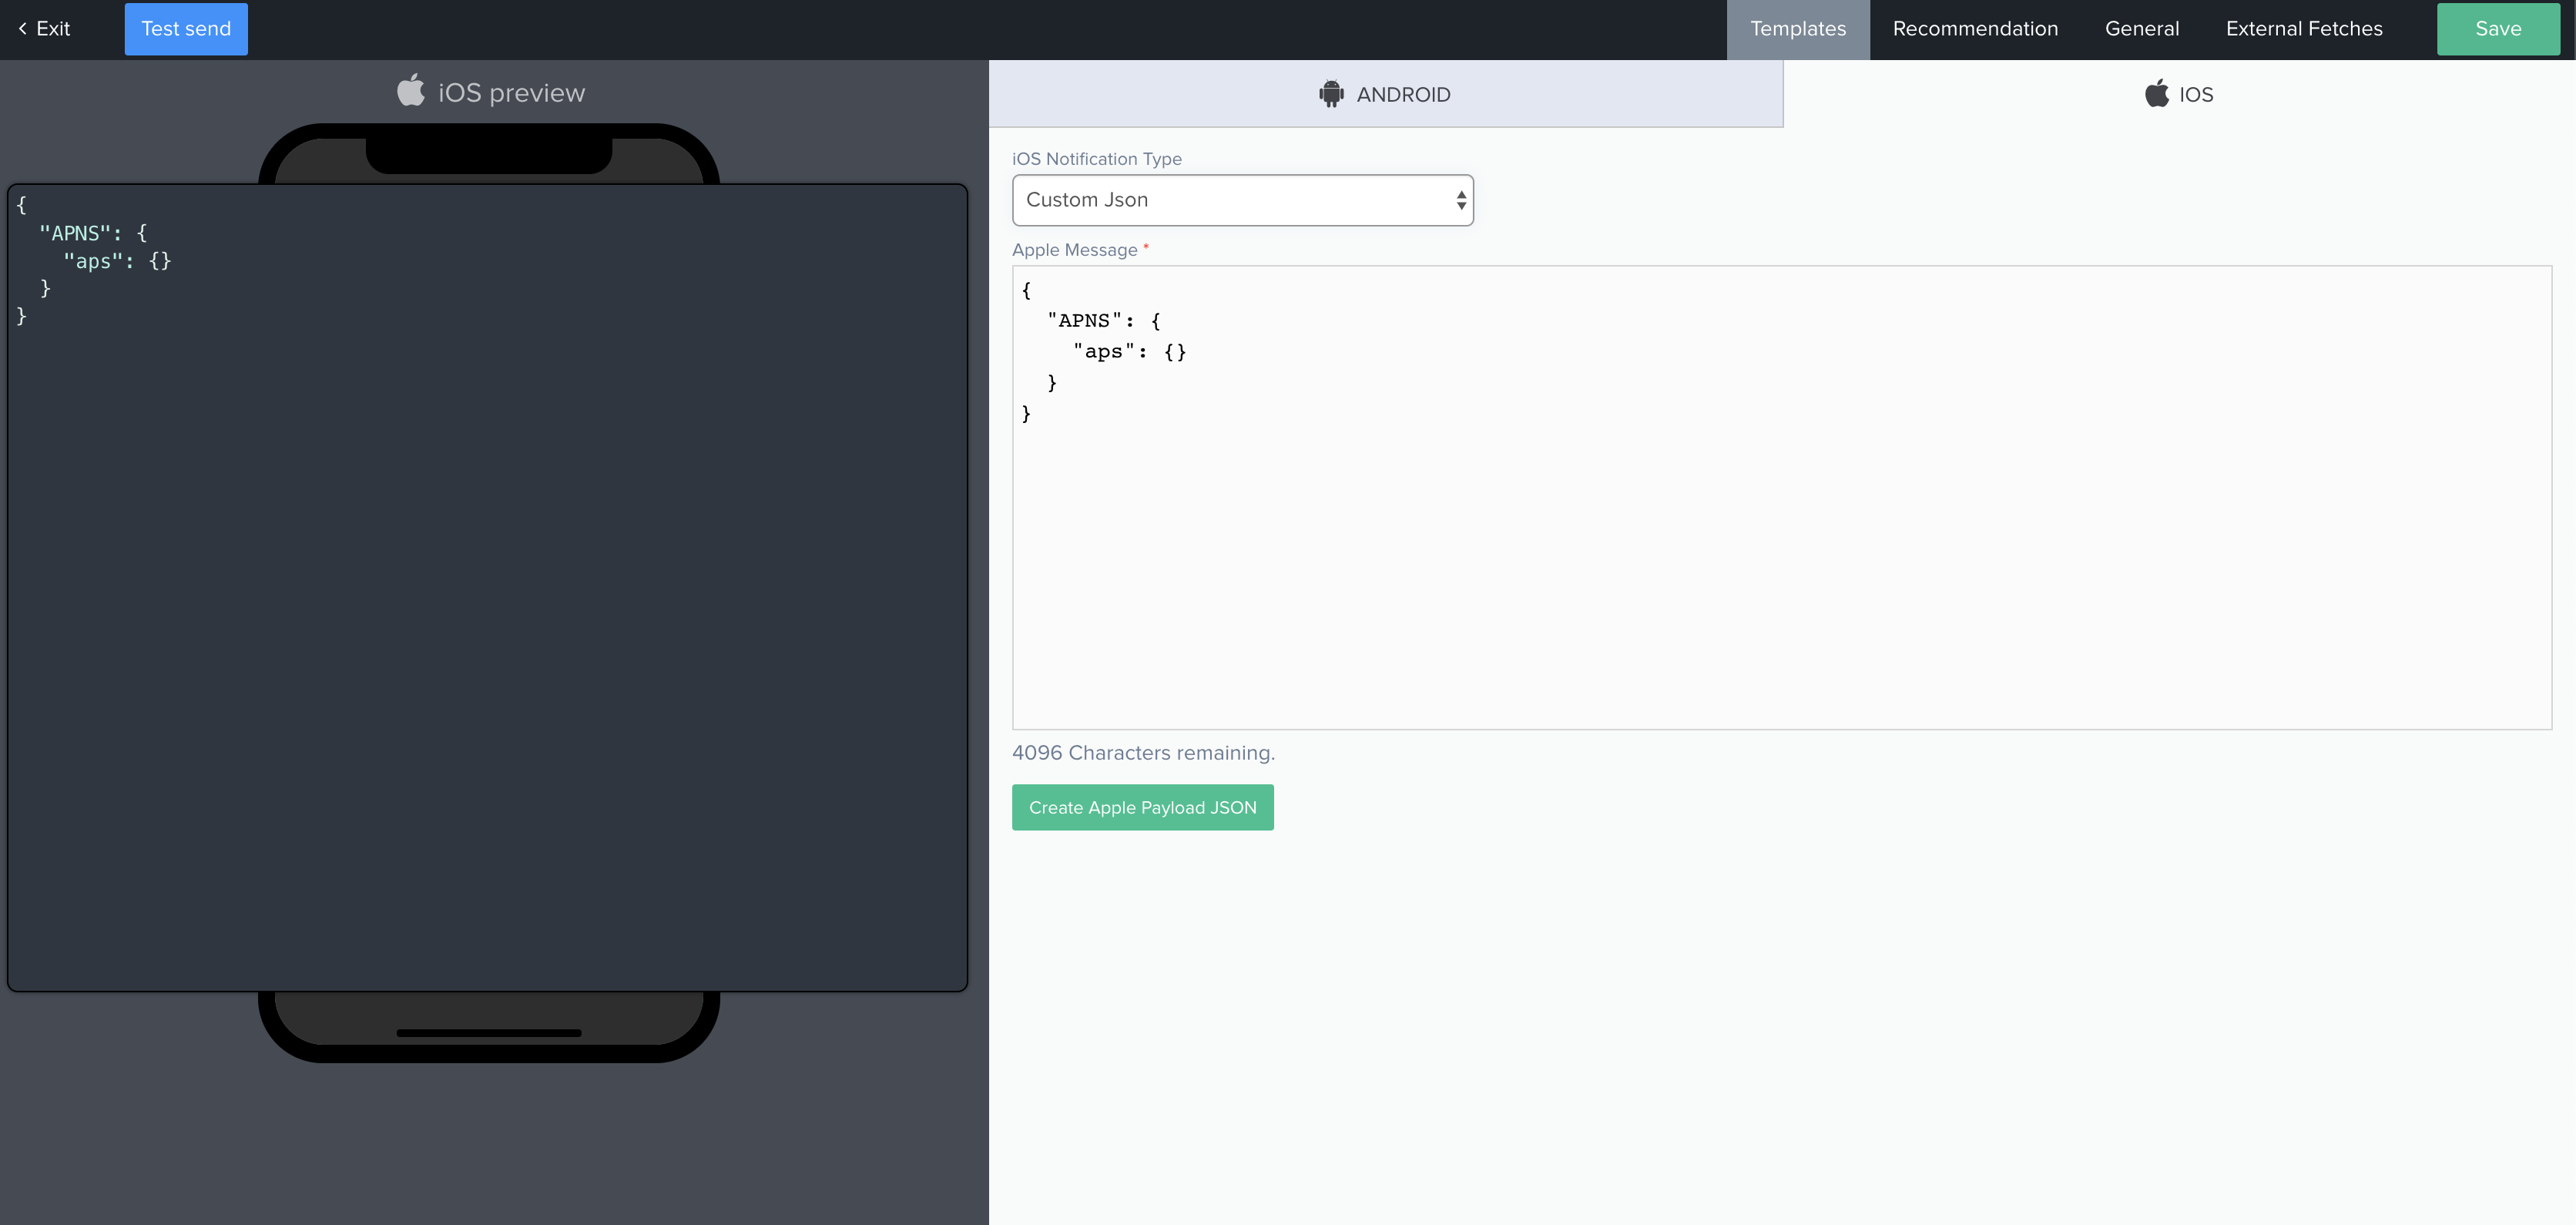Click the '4096 Characters remaining.' text
Viewport: 2576px width, 1225px height.
click(x=1143, y=753)
